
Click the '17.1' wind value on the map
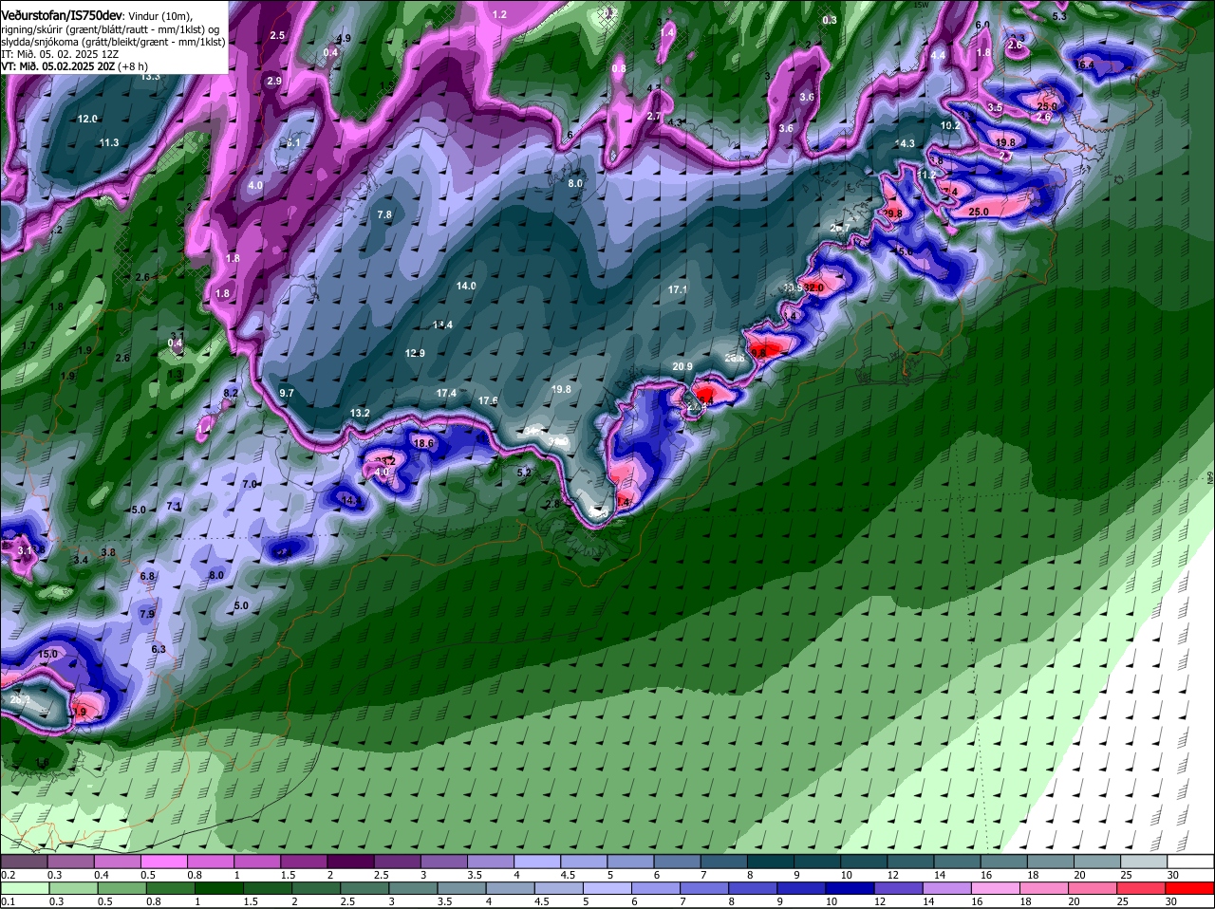[x=678, y=288]
